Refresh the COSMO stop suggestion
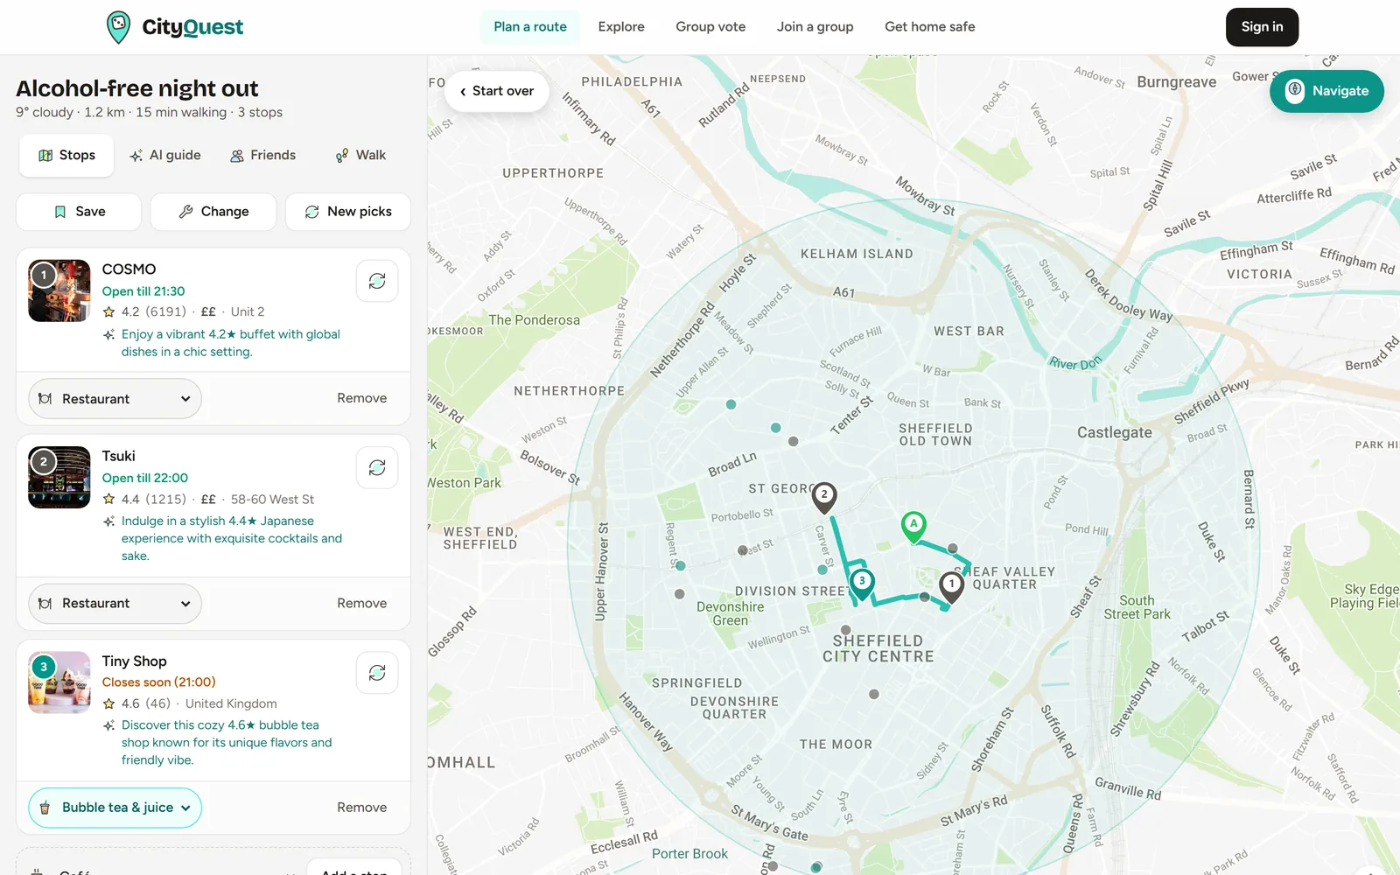 (x=377, y=281)
